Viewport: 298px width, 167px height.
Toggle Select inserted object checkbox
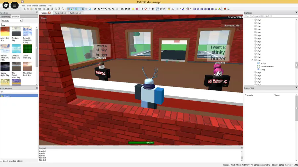1,161
